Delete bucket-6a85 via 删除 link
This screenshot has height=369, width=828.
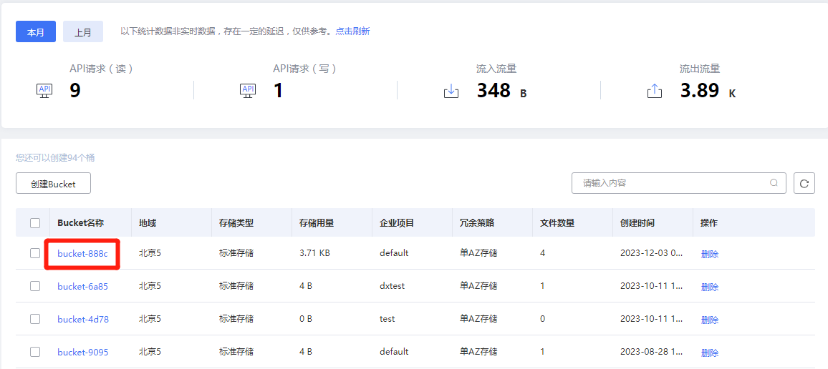[x=709, y=287]
